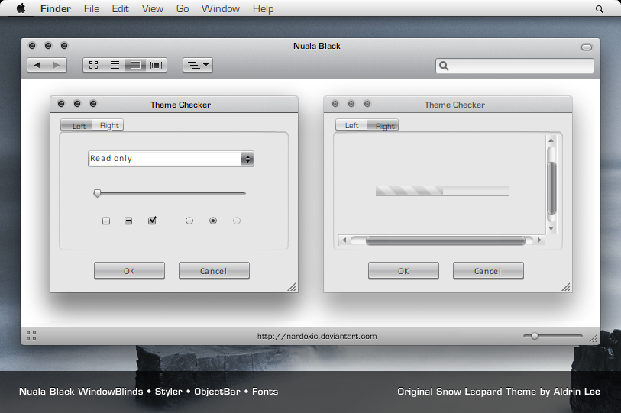Screen dimensions: 621x413
Task: Tick the empty unchecked checkbox
Action: pyautogui.click(x=105, y=221)
